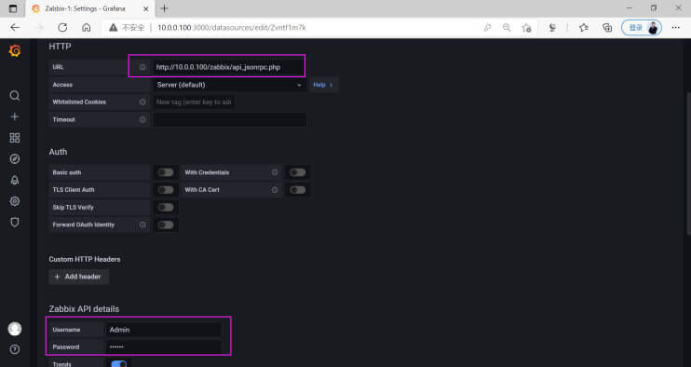Screen dimensions: 691x367
Task: Open the Server Admin shield icon
Action: (x=15, y=223)
